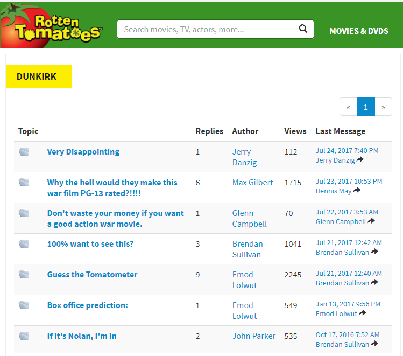
Task: Open the Movies & DVDs menu
Action: tap(359, 31)
